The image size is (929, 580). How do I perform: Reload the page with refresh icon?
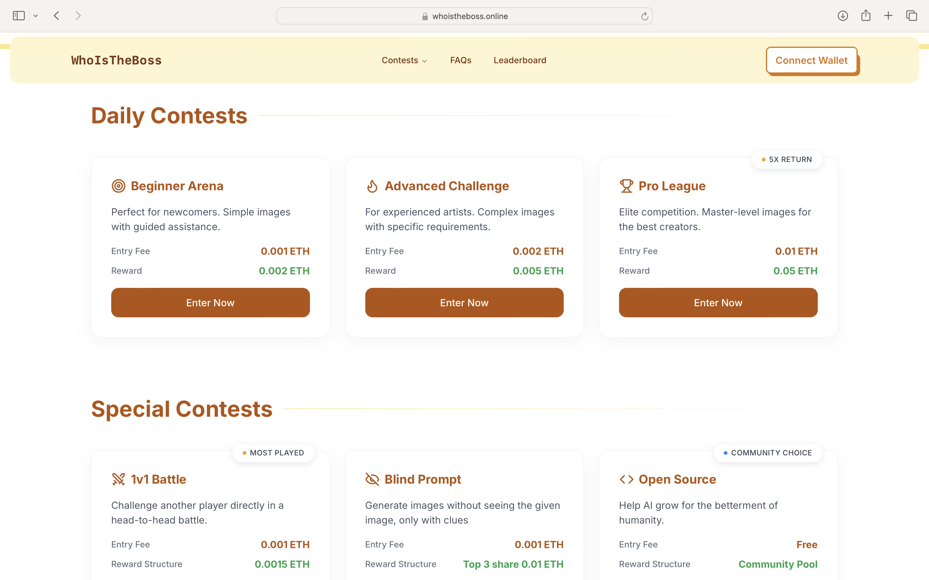coord(645,16)
